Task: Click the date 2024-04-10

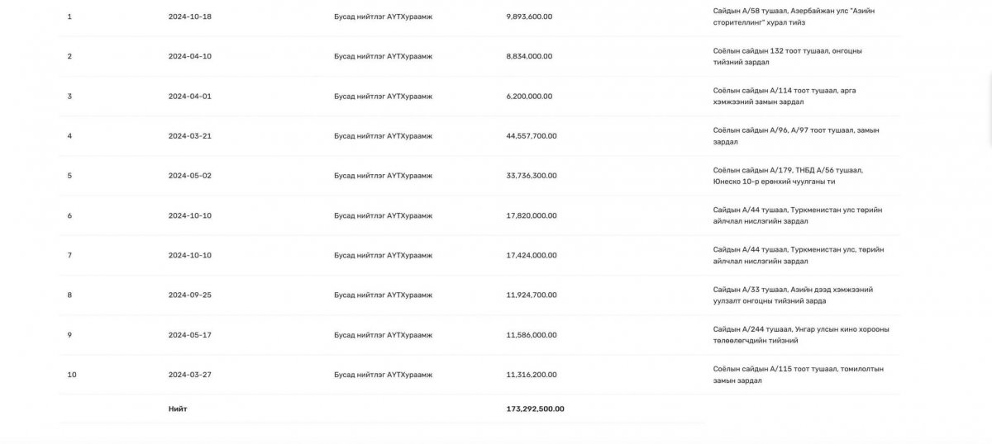Action: click(x=189, y=56)
